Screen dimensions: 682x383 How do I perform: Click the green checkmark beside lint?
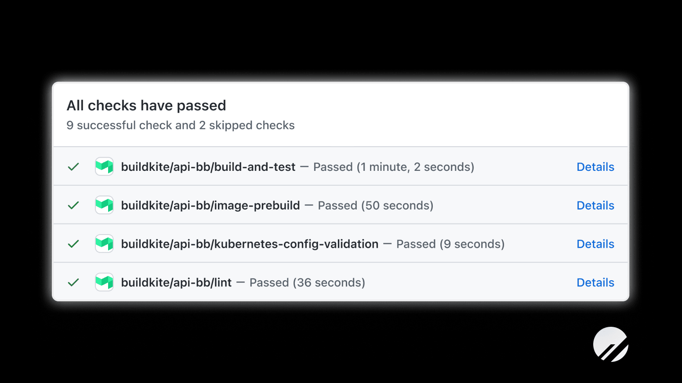coord(73,282)
